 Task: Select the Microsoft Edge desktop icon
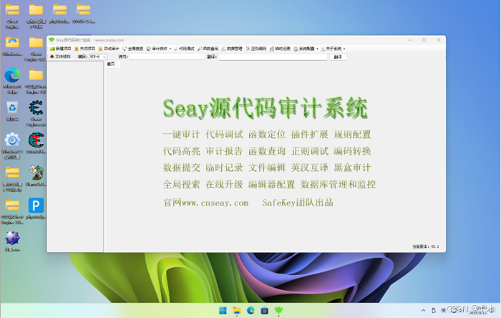(x=12, y=80)
